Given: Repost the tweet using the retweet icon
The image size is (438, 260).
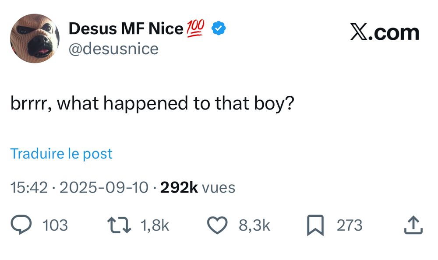Looking at the screenshot, I should coord(119,225).
